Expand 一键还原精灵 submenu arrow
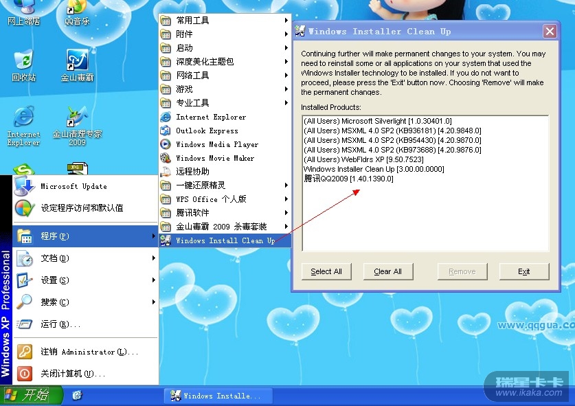The height and width of the screenshot is (406, 575). pos(286,185)
